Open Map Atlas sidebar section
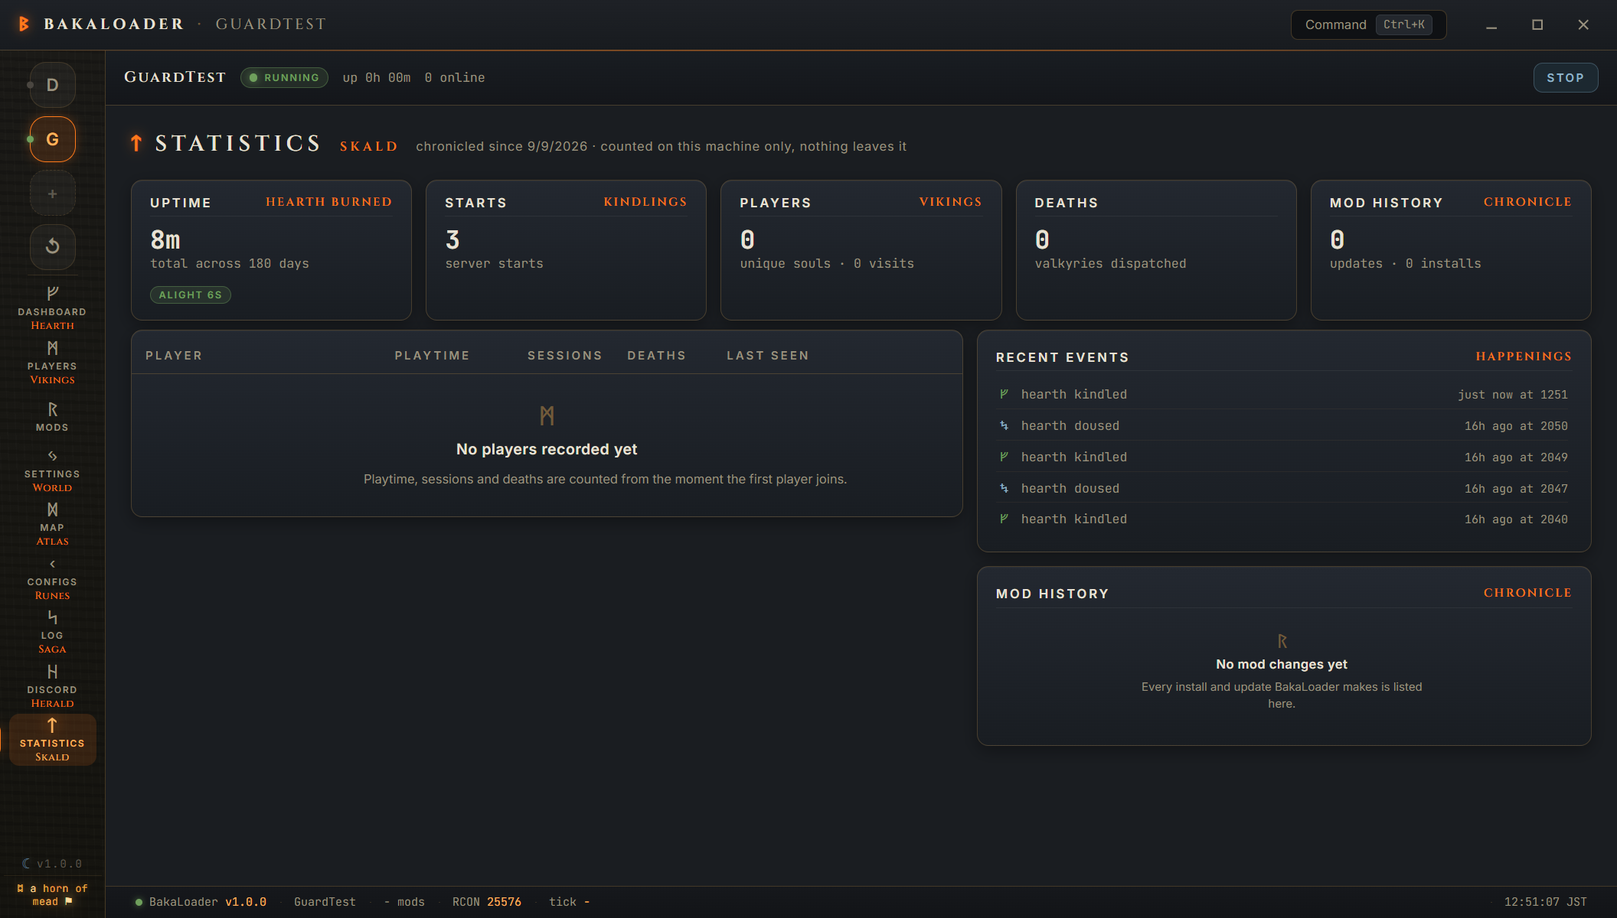1617x918 pixels. click(x=52, y=524)
